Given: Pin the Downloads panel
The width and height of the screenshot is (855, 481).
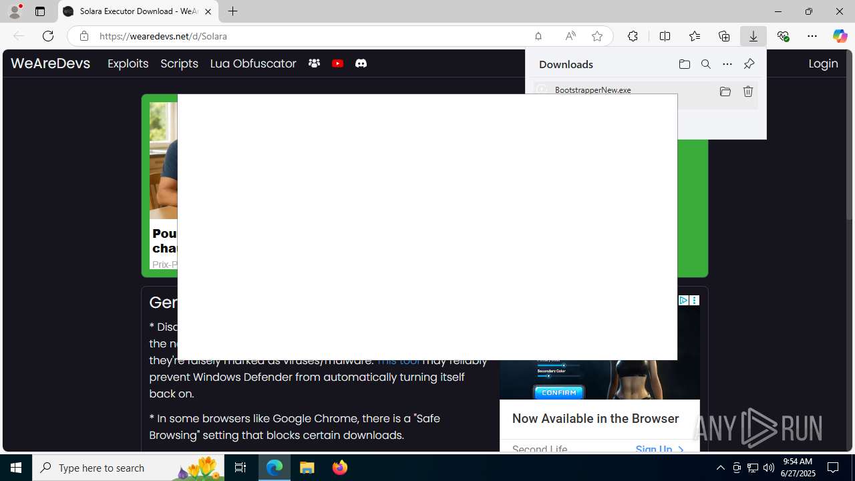Looking at the screenshot, I should [749, 64].
